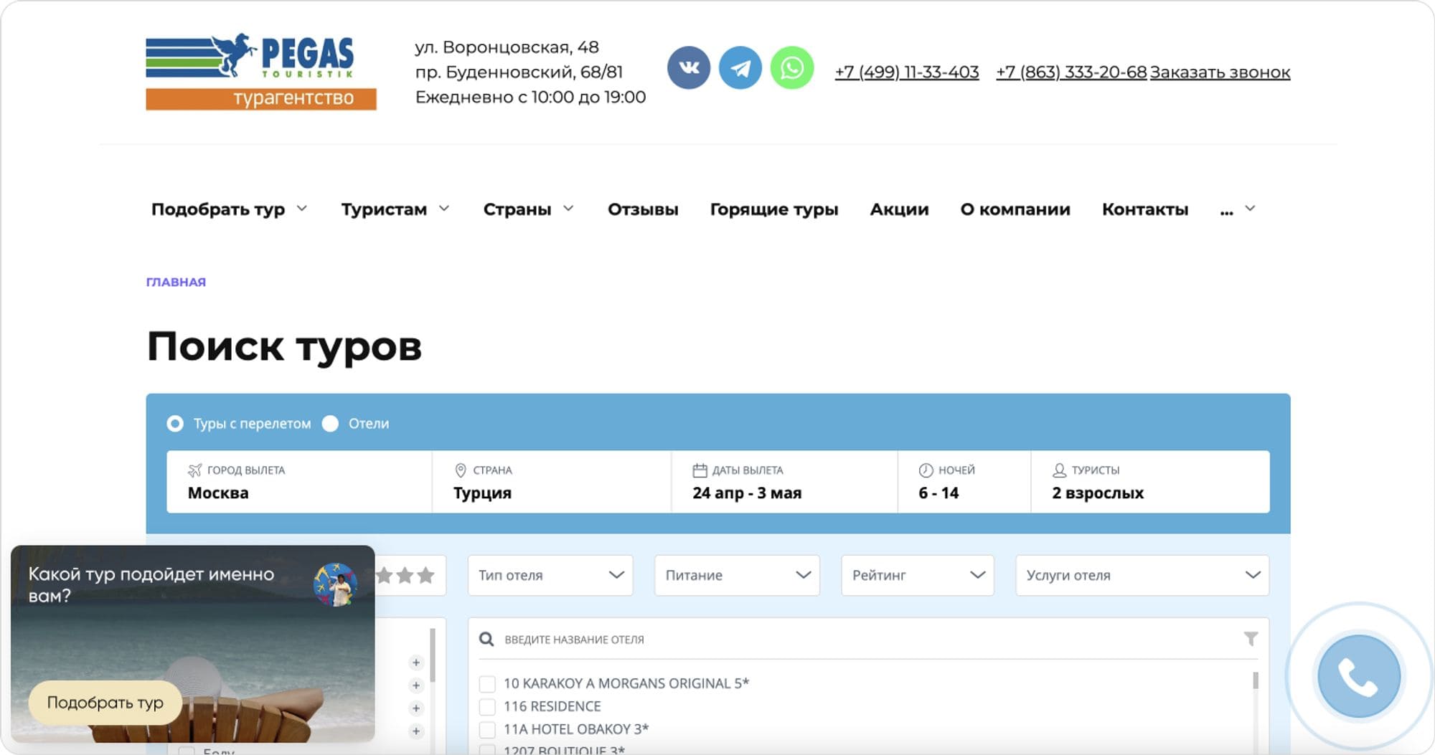
Task: Open the Тип отеля dropdown
Action: pos(550,575)
